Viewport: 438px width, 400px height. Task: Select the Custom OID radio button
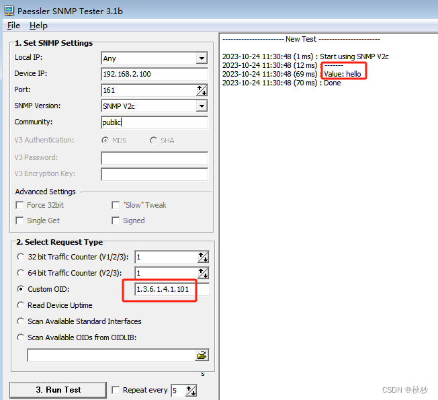[20, 289]
